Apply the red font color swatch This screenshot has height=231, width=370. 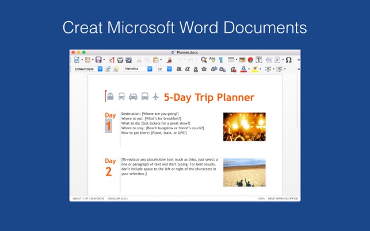[x=243, y=69]
